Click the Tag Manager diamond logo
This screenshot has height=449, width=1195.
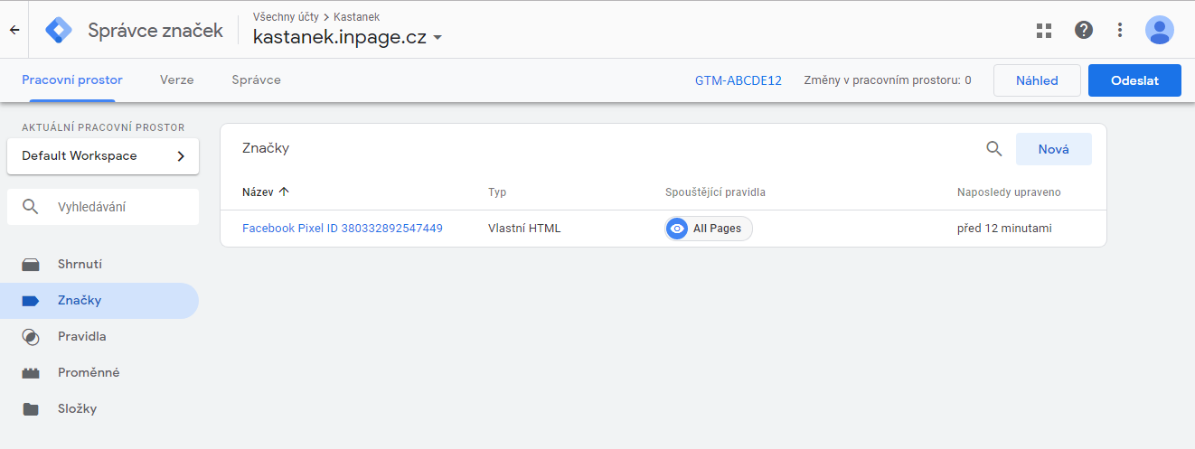click(x=59, y=30)
